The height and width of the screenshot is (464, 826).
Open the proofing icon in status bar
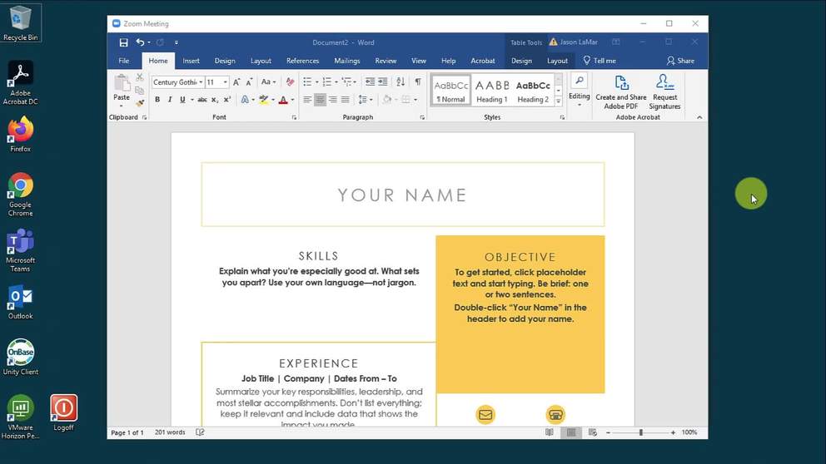(x=200, y=432)
